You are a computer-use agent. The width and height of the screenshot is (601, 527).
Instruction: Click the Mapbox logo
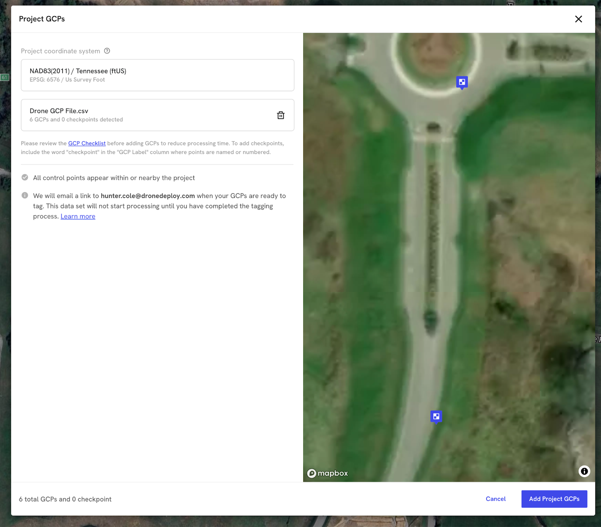tap(328, 473)
